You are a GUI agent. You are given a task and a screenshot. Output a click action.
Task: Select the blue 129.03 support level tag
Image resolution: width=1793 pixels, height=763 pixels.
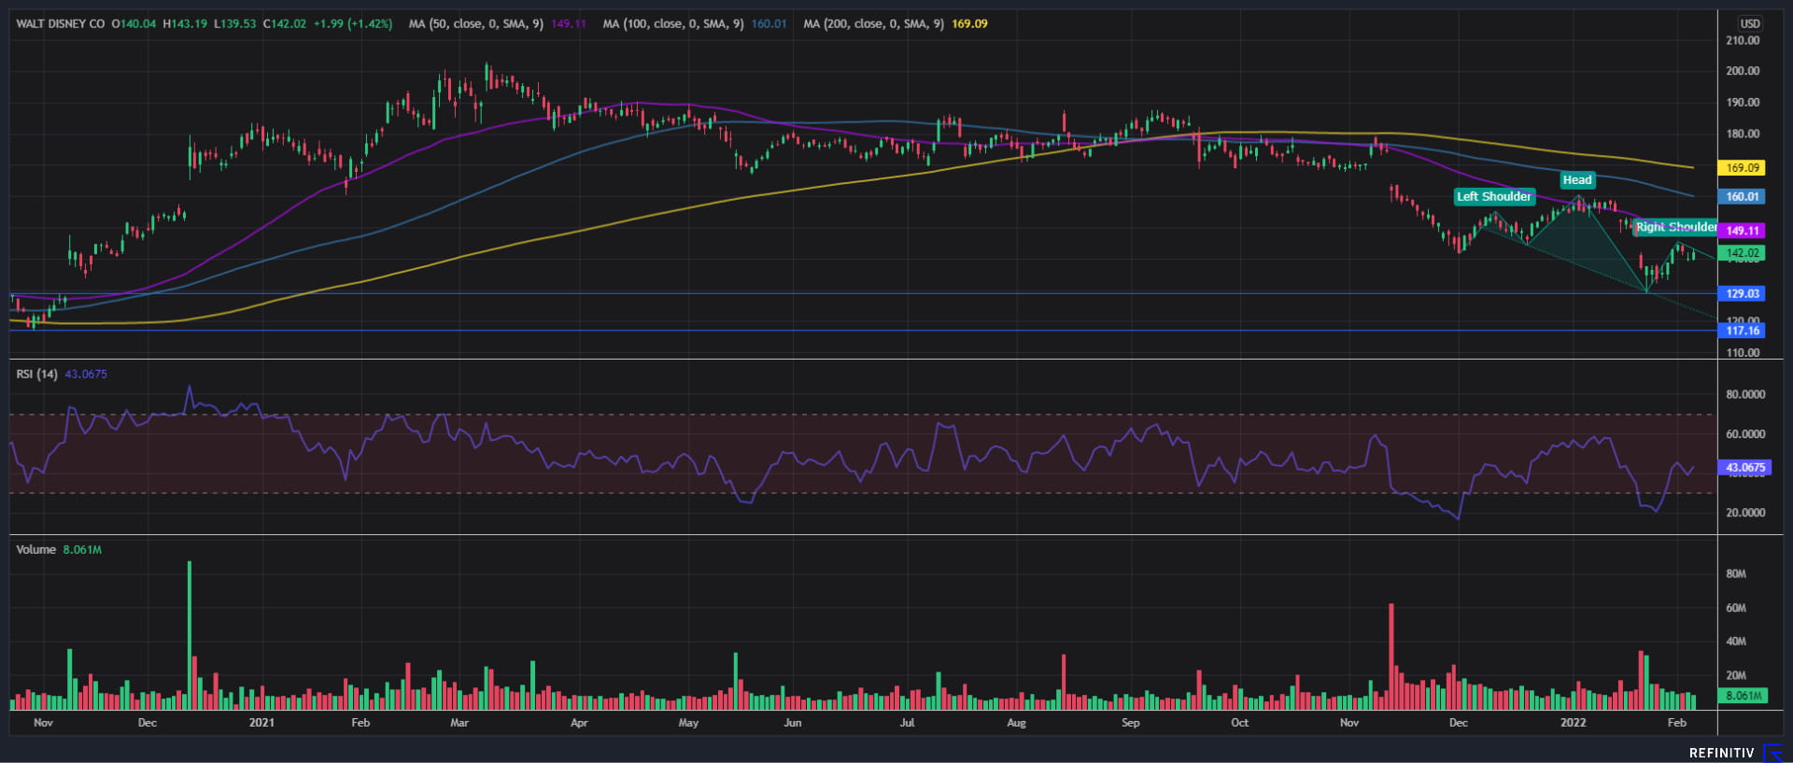pyautogui.click(x=1742, y=293)
